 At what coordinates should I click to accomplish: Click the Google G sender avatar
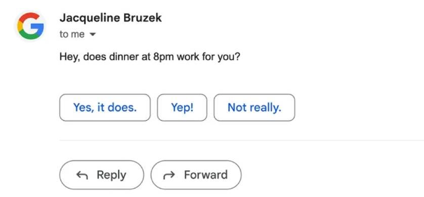[30, 26]
